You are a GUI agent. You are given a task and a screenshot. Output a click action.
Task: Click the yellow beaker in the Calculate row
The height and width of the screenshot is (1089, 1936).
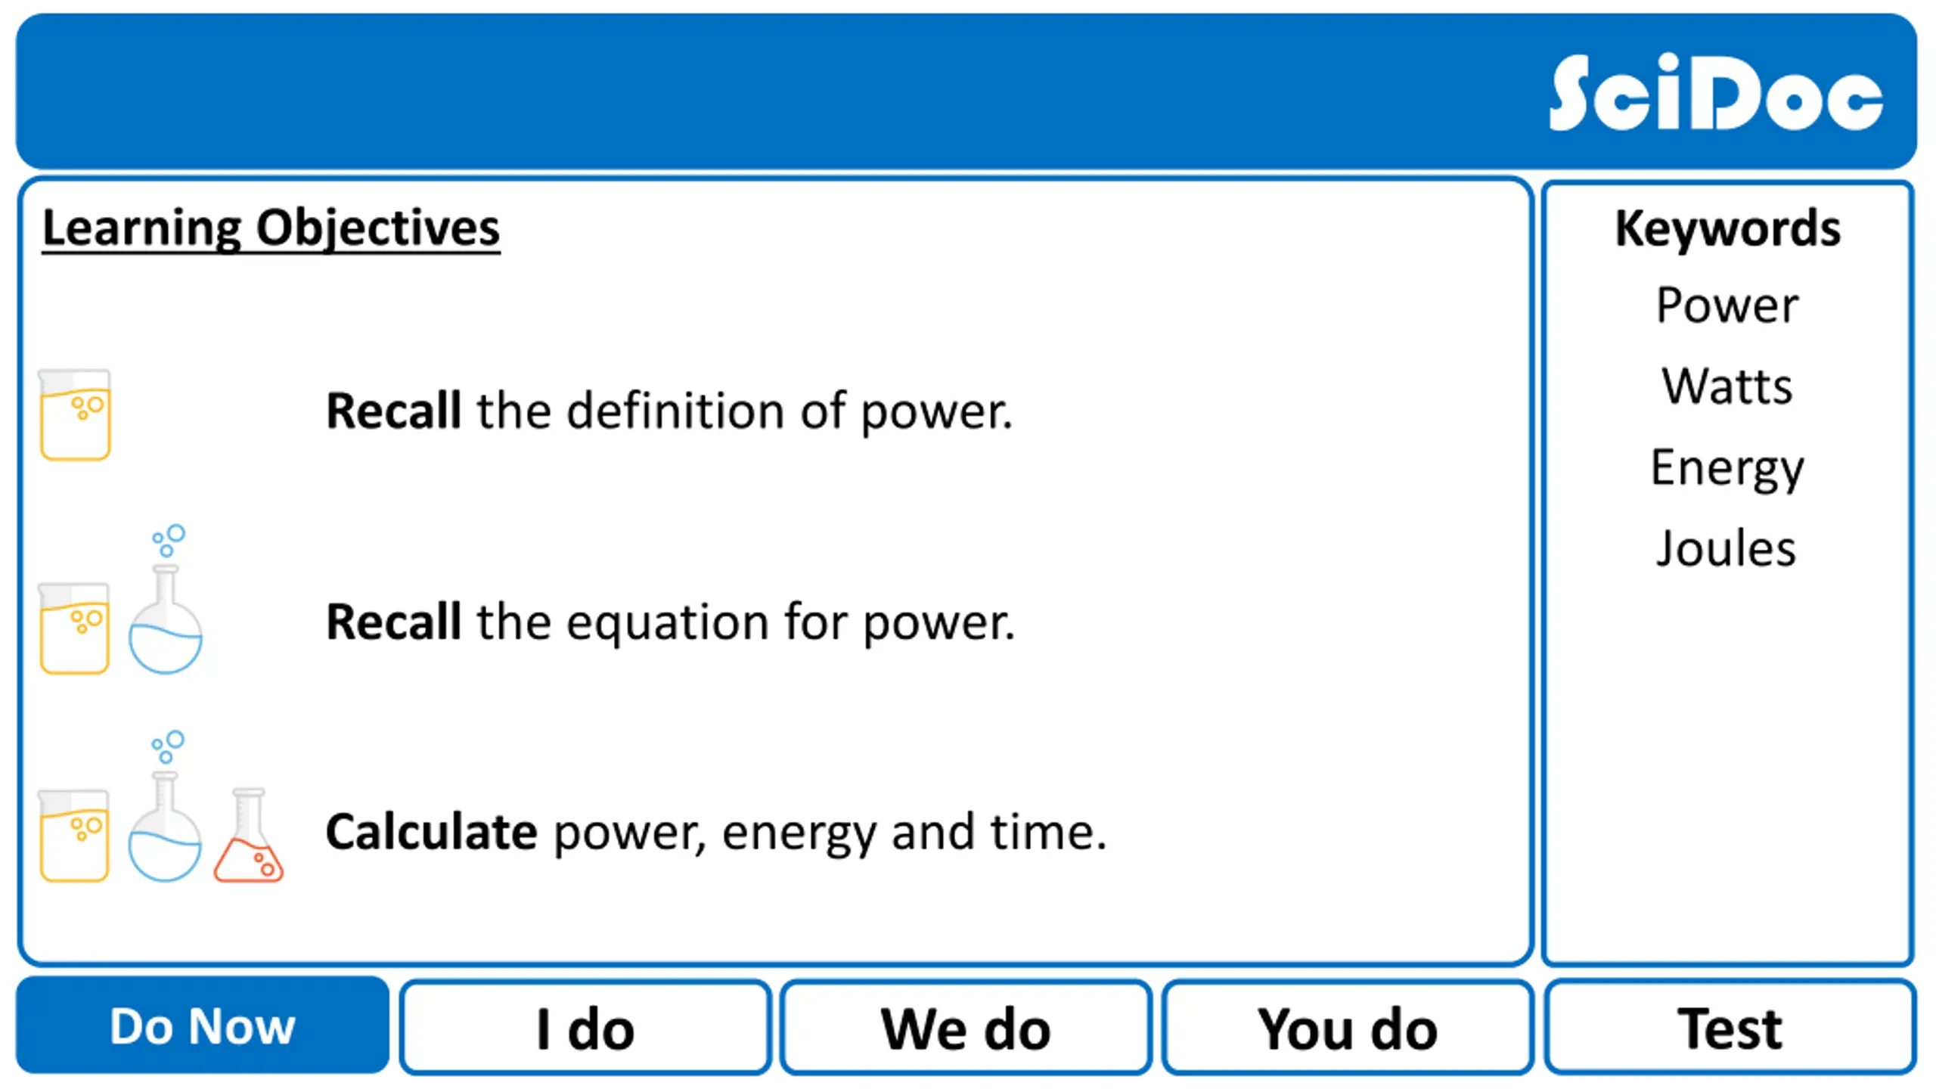(74, 836)
